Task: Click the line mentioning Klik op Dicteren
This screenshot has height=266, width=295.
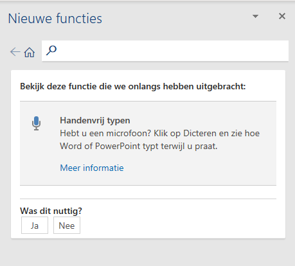Action: (160, 133)
